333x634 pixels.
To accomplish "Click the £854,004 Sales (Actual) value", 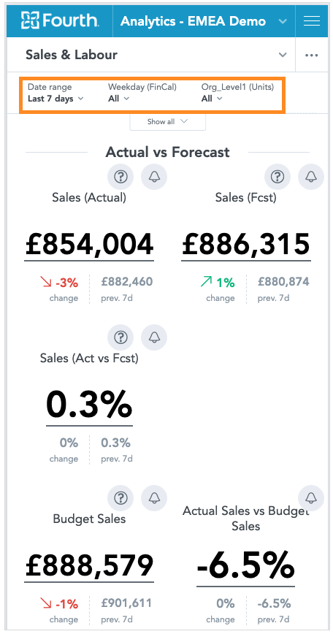I will (x=89, y=245).
